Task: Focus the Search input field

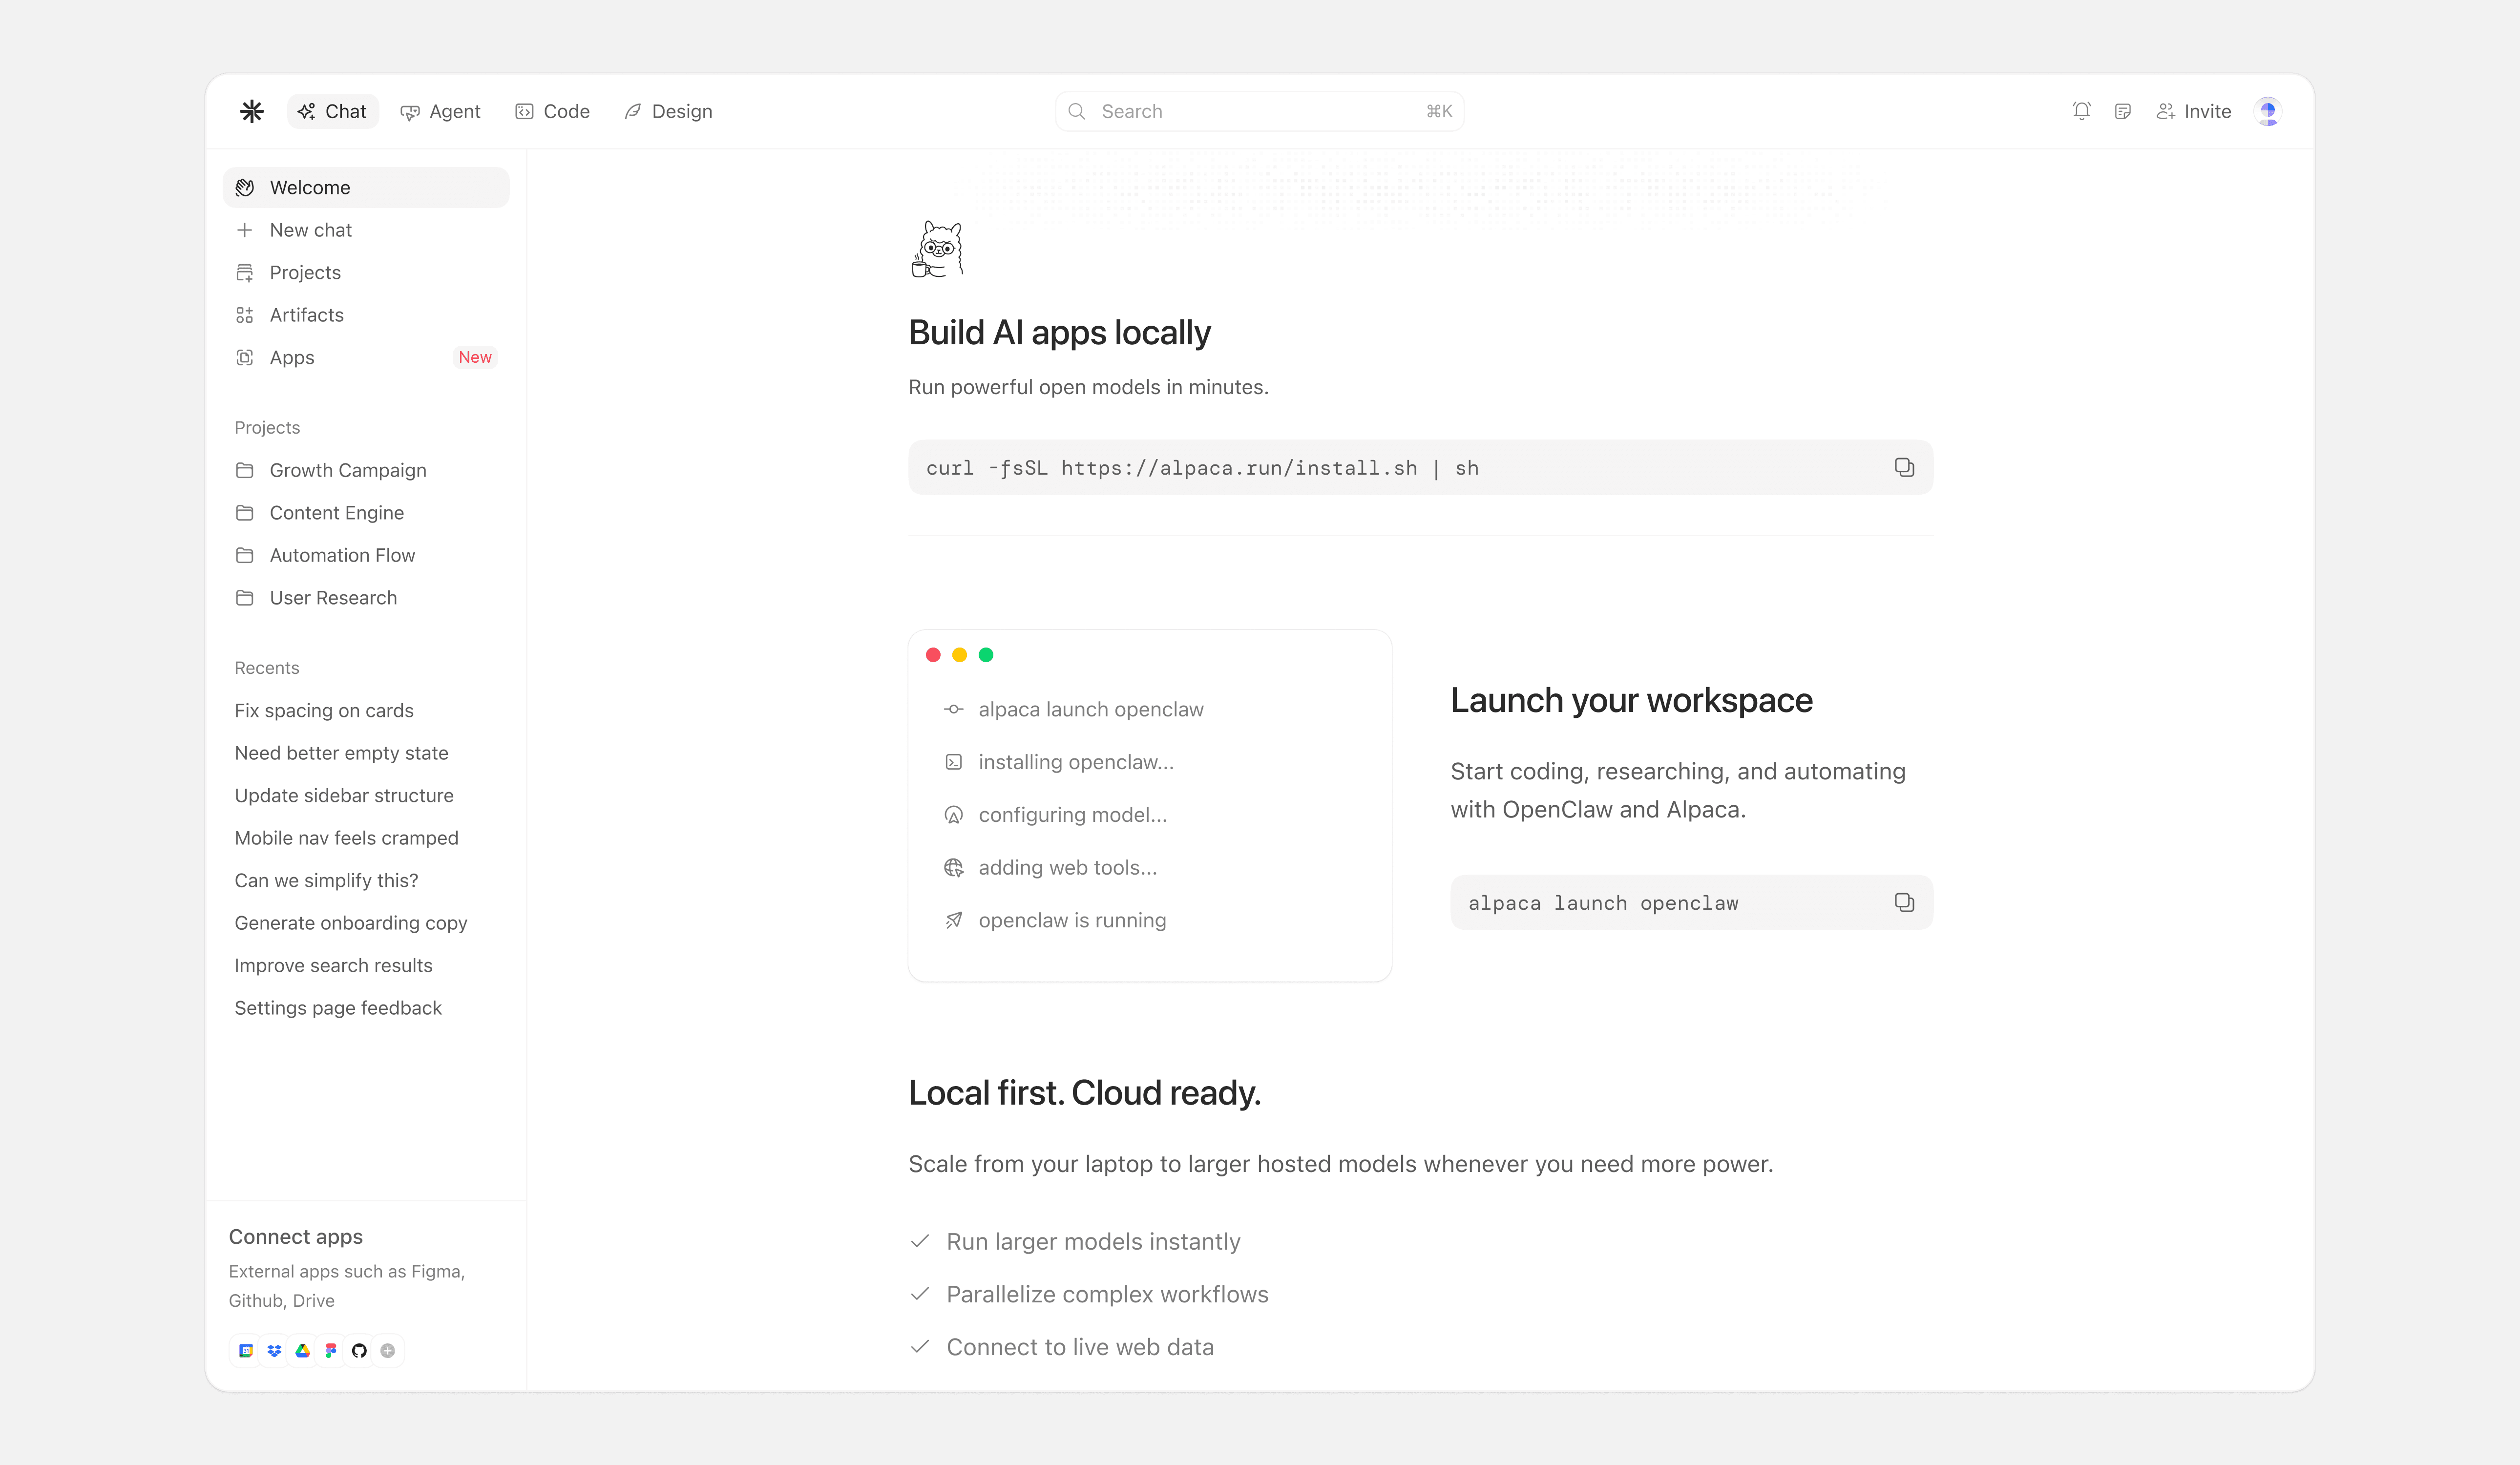Action: coord(1259,111)
